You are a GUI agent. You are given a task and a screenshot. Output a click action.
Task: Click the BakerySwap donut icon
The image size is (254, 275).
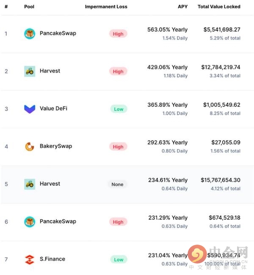coord(30,147)
